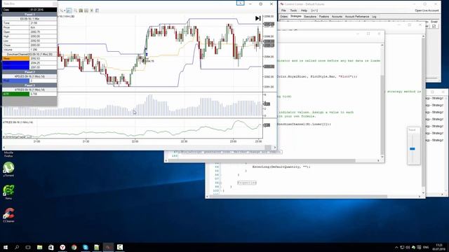Viewport: 449px width, 252px height.
Task: Adjust the Sound volume slider handle
Action: tap(413, 149)
